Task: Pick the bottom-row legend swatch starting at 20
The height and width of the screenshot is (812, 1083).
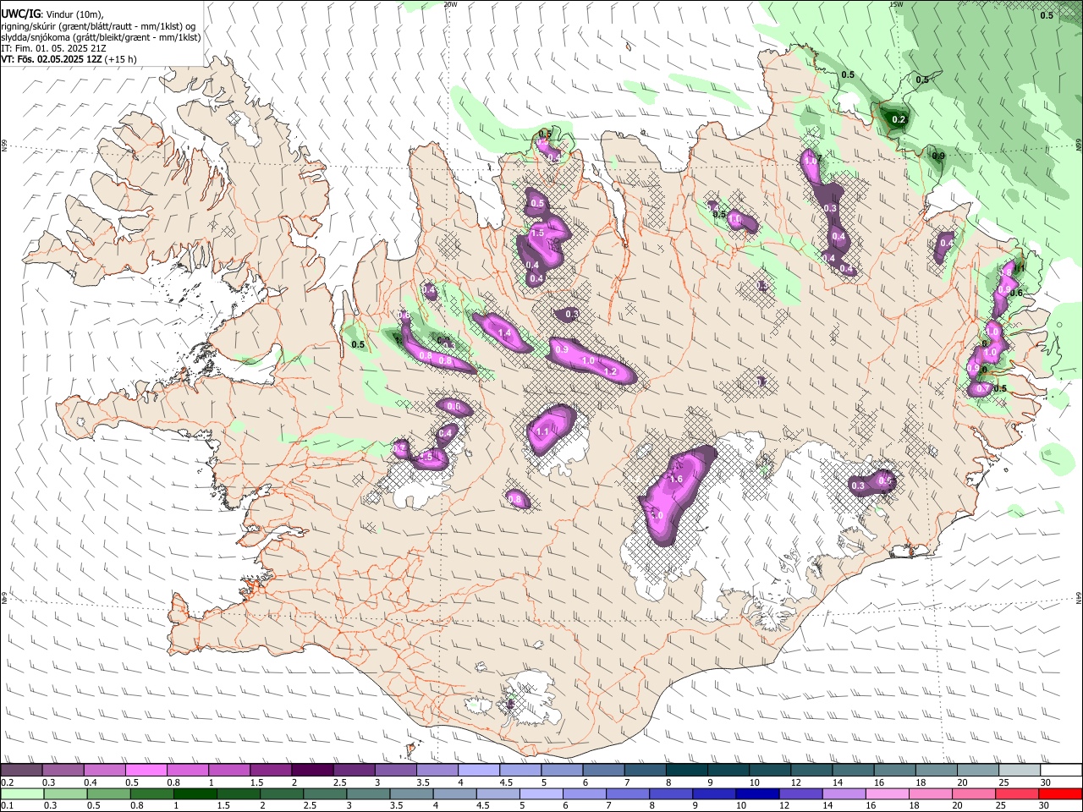Action: [x=974, y=793]
